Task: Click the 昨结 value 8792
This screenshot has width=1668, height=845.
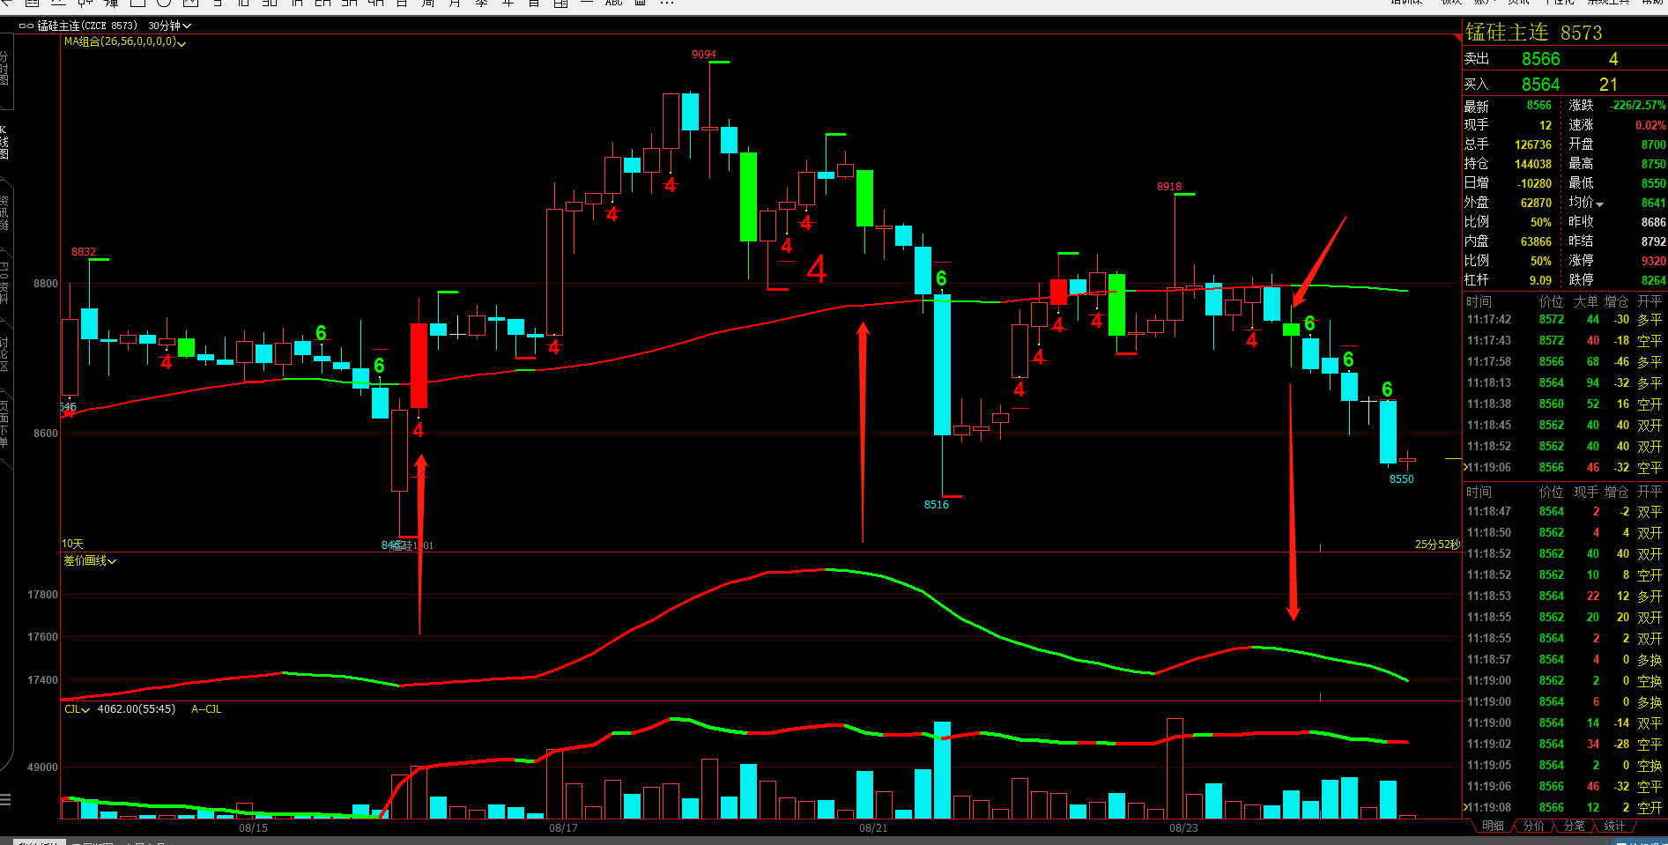Action: click(1653, 241)
